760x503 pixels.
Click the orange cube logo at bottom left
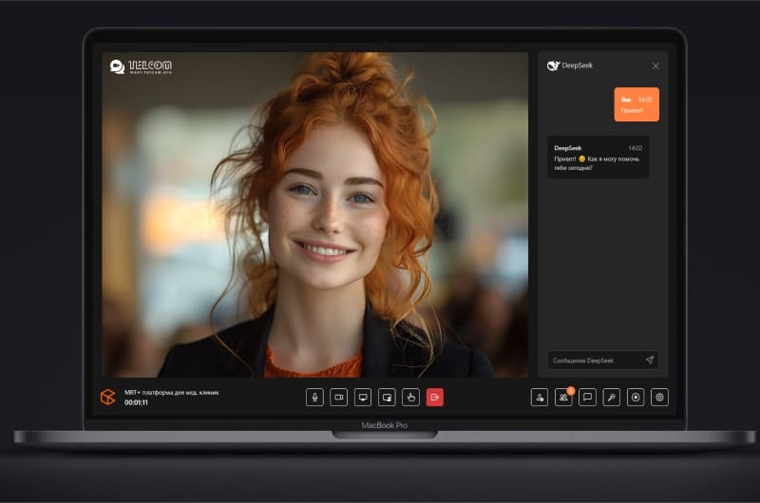(x=107, y=398)
